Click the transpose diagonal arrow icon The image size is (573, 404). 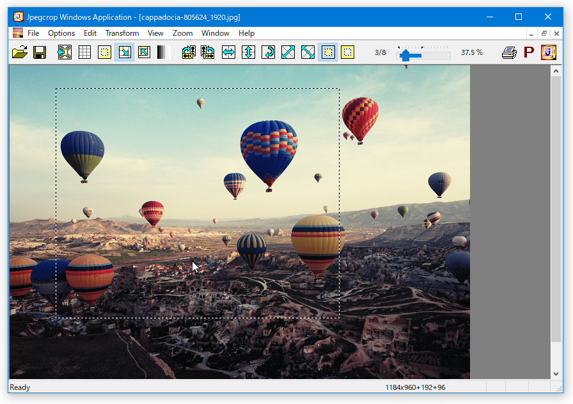(288, 52)
